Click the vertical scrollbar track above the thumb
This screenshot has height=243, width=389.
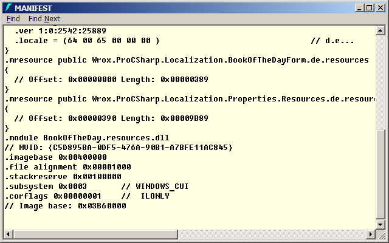point(380,83)
